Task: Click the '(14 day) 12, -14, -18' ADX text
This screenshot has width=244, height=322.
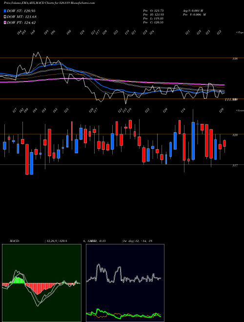Action: point(137,241)
